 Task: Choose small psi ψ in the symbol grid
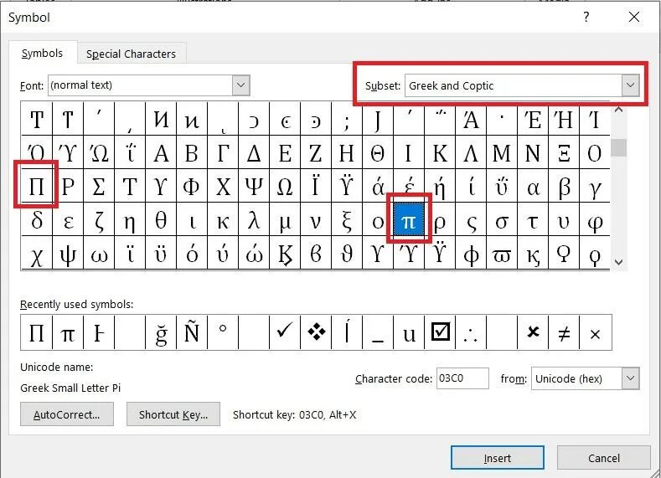pyautogui.click(x=68, y=253)
